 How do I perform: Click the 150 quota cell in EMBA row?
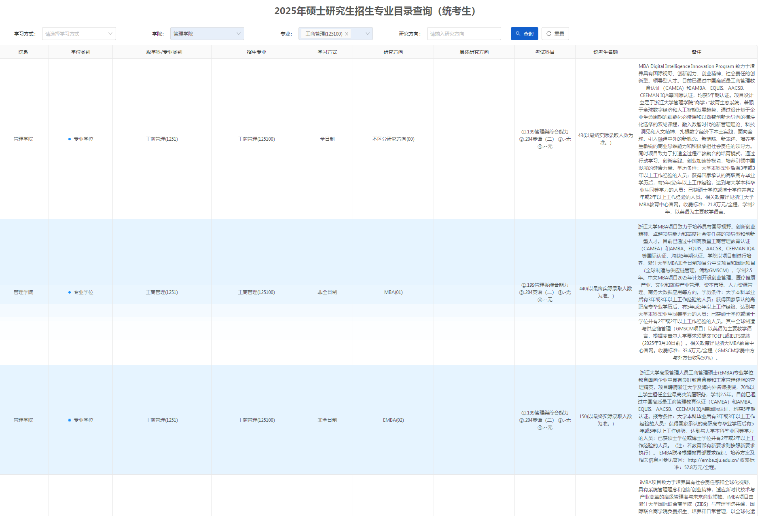click(605, 420)
